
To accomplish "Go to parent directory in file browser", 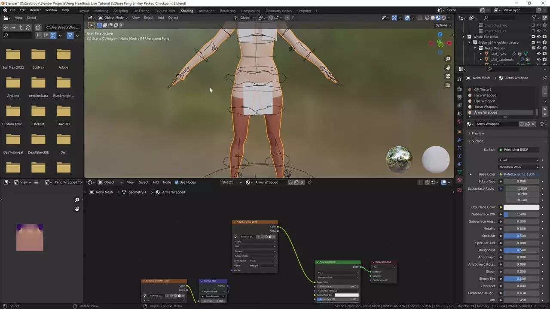I will click(x=21, y=27).
